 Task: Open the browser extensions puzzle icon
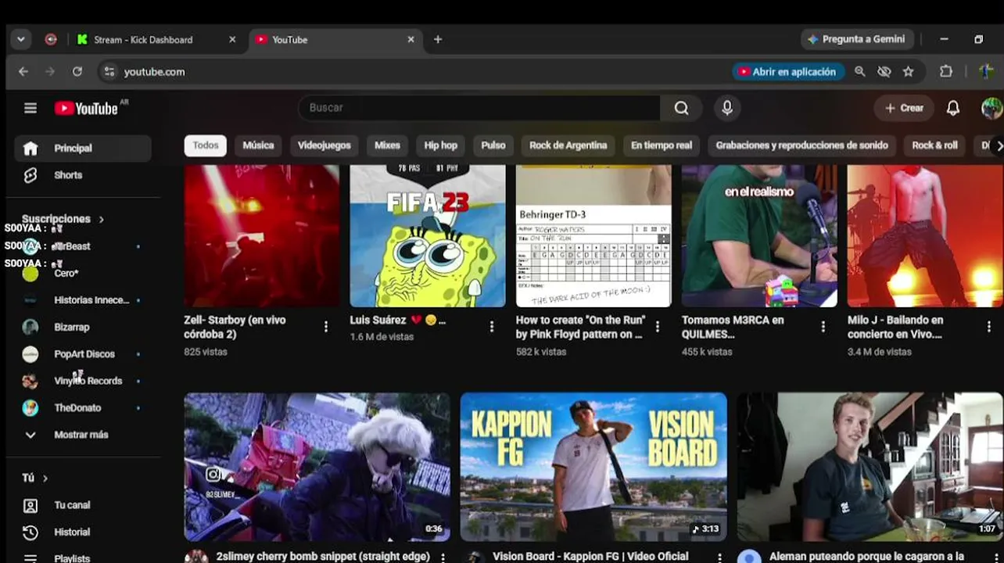pos(946,71)
